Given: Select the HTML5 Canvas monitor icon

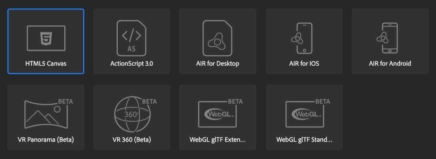Looking at the screenshot, I should (46, 38).
